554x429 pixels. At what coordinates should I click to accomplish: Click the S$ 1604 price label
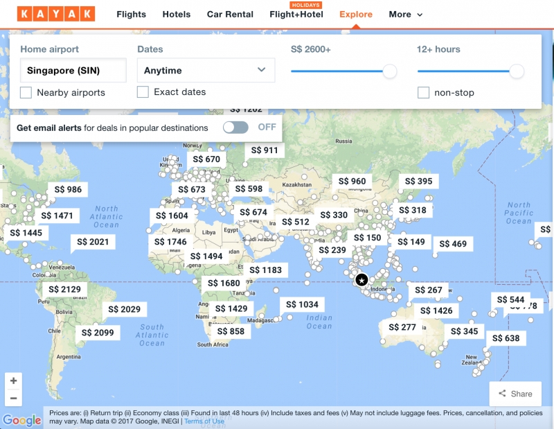172,216
